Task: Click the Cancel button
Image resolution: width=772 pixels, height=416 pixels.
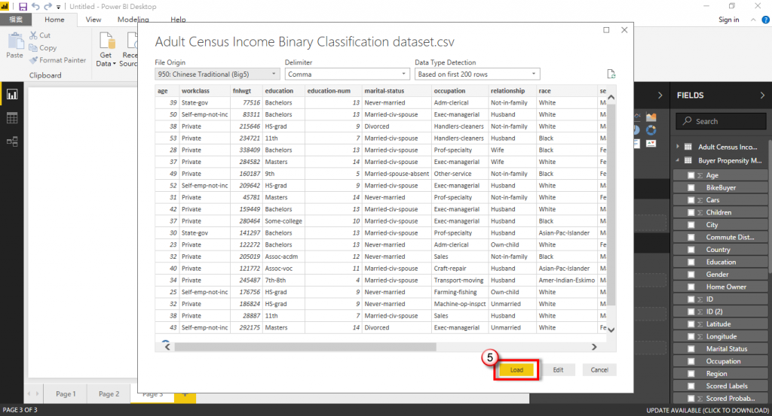Action: [x=599, y=370]
